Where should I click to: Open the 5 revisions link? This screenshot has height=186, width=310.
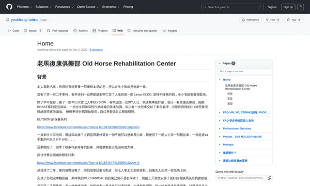coord(96,49)
